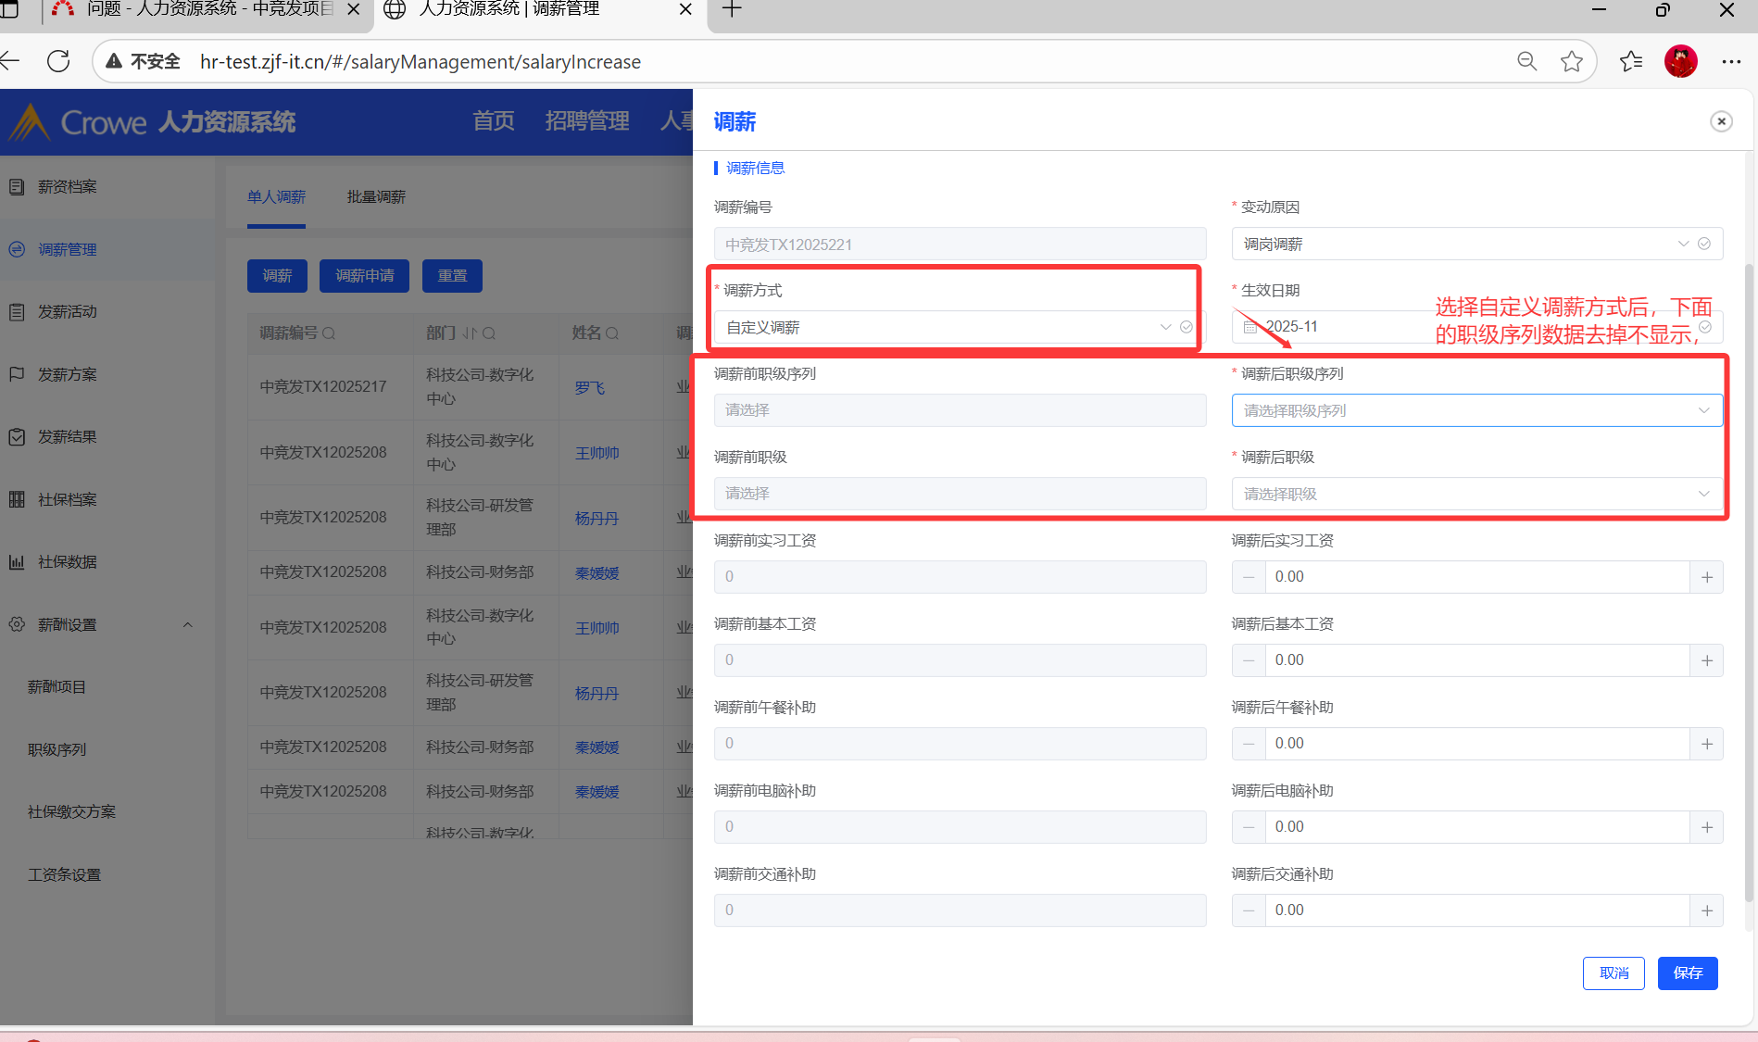The image size is (1758, 1042).
Task: Click the 社保数据 chart icon
Action: [17, 562]
